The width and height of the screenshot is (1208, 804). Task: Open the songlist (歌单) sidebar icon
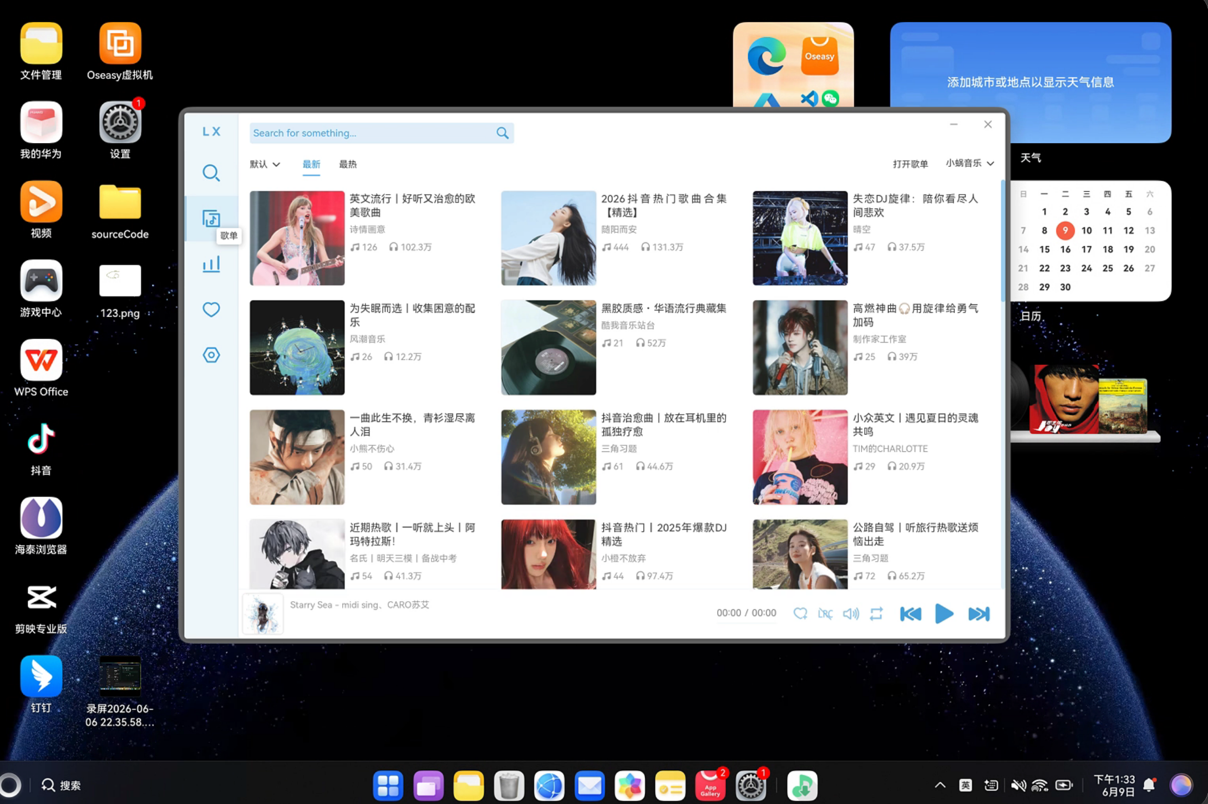pos(211,218)
